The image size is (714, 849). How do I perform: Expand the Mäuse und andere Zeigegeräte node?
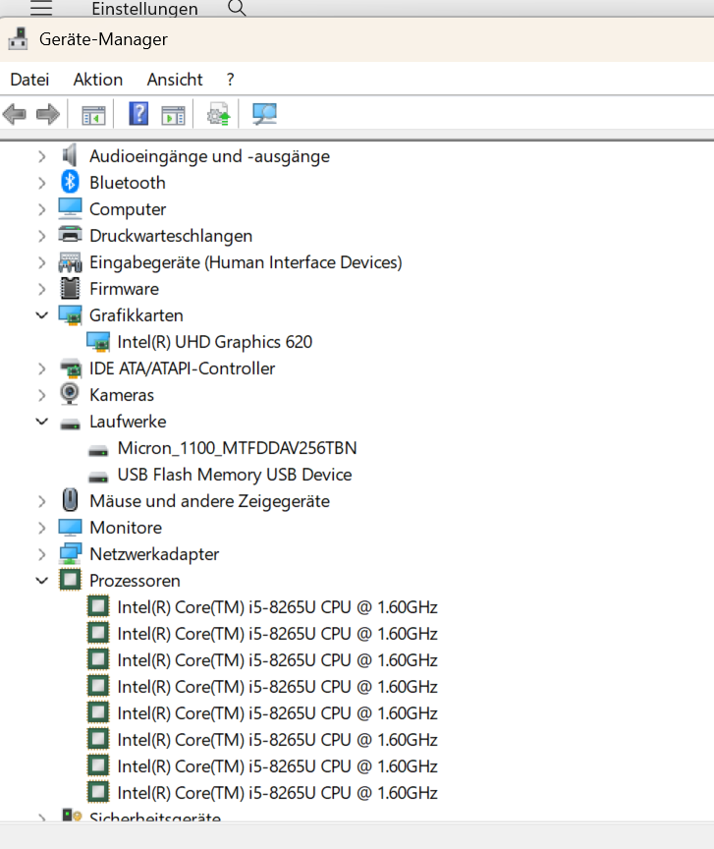(41, 501)
